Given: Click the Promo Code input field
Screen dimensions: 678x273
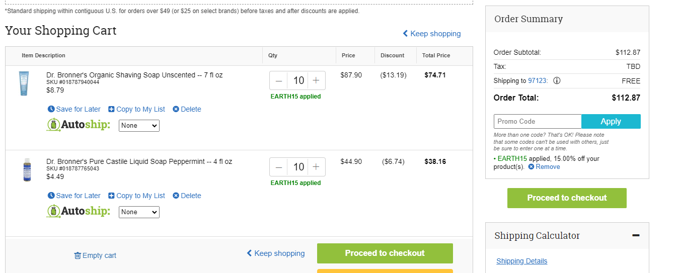Looking at the screenshot, I should tap(538, 121).
